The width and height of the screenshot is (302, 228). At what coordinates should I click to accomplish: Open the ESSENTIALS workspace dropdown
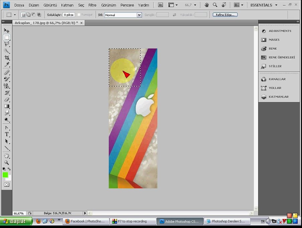264,5
